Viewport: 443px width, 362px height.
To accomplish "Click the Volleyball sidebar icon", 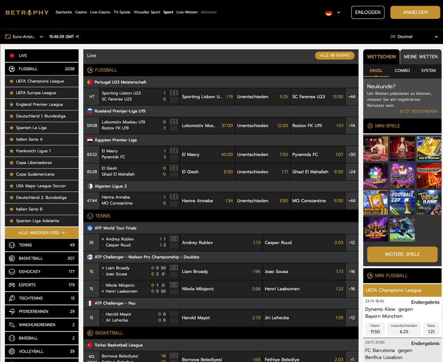I will pos(12,351).
